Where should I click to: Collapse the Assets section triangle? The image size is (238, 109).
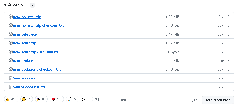point(5,5)
